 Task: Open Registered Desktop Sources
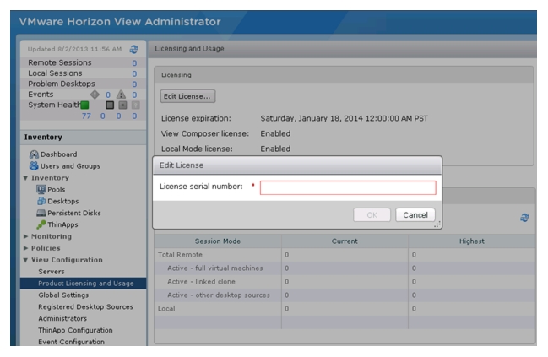click(x=85, y=306)
